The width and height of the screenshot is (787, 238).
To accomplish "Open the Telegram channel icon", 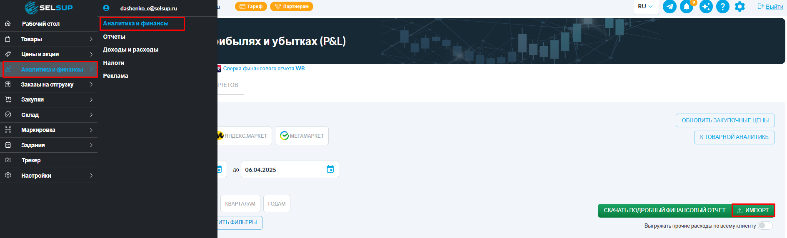I will point(670,7).
